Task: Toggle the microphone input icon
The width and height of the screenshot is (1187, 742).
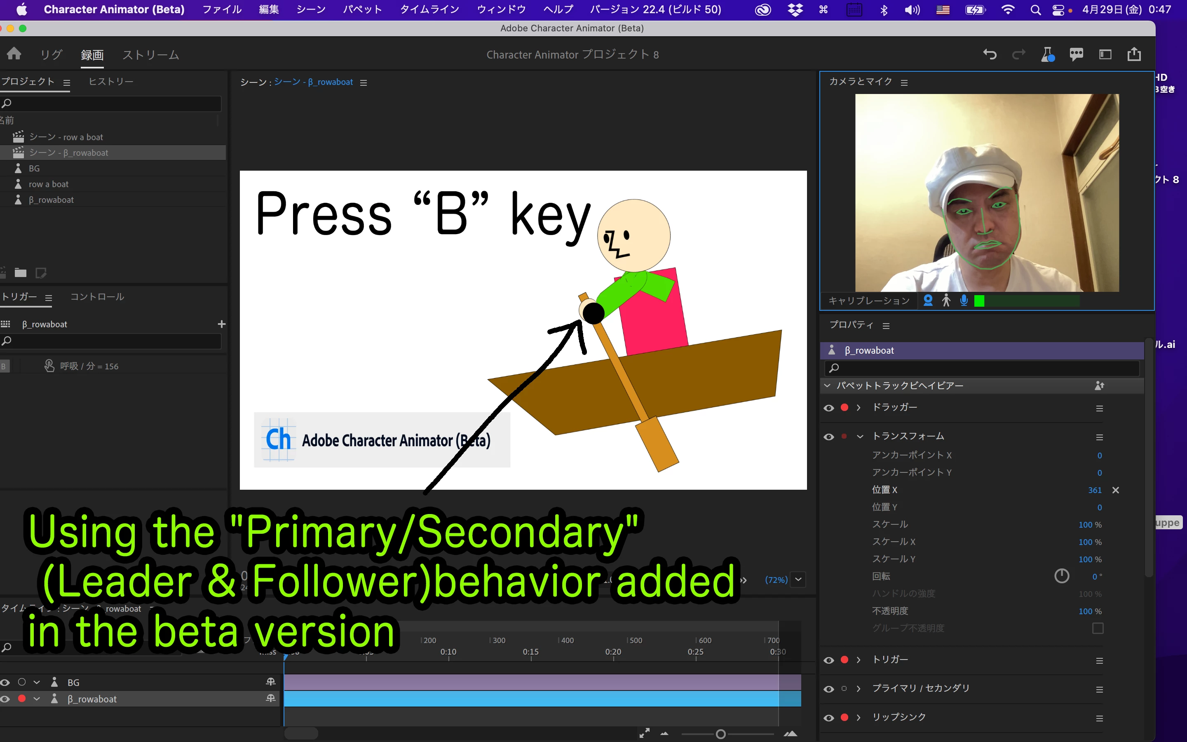Action: pos(964,301)
